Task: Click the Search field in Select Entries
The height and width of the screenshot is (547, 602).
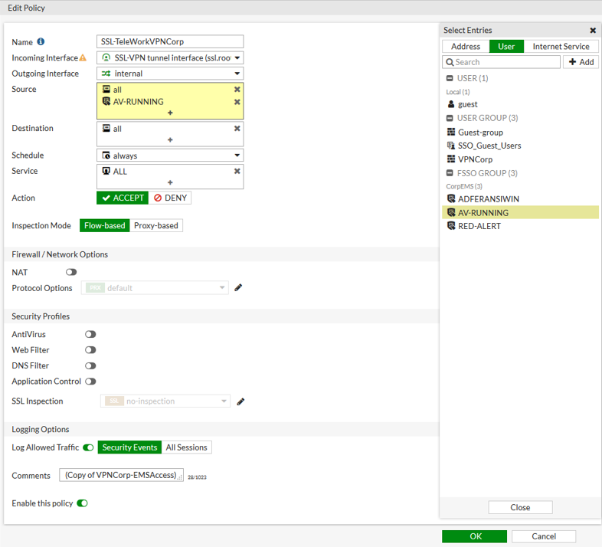Action: pos(502,62)
